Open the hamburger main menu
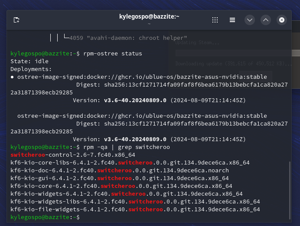300x226 pixels. (232, 20)
